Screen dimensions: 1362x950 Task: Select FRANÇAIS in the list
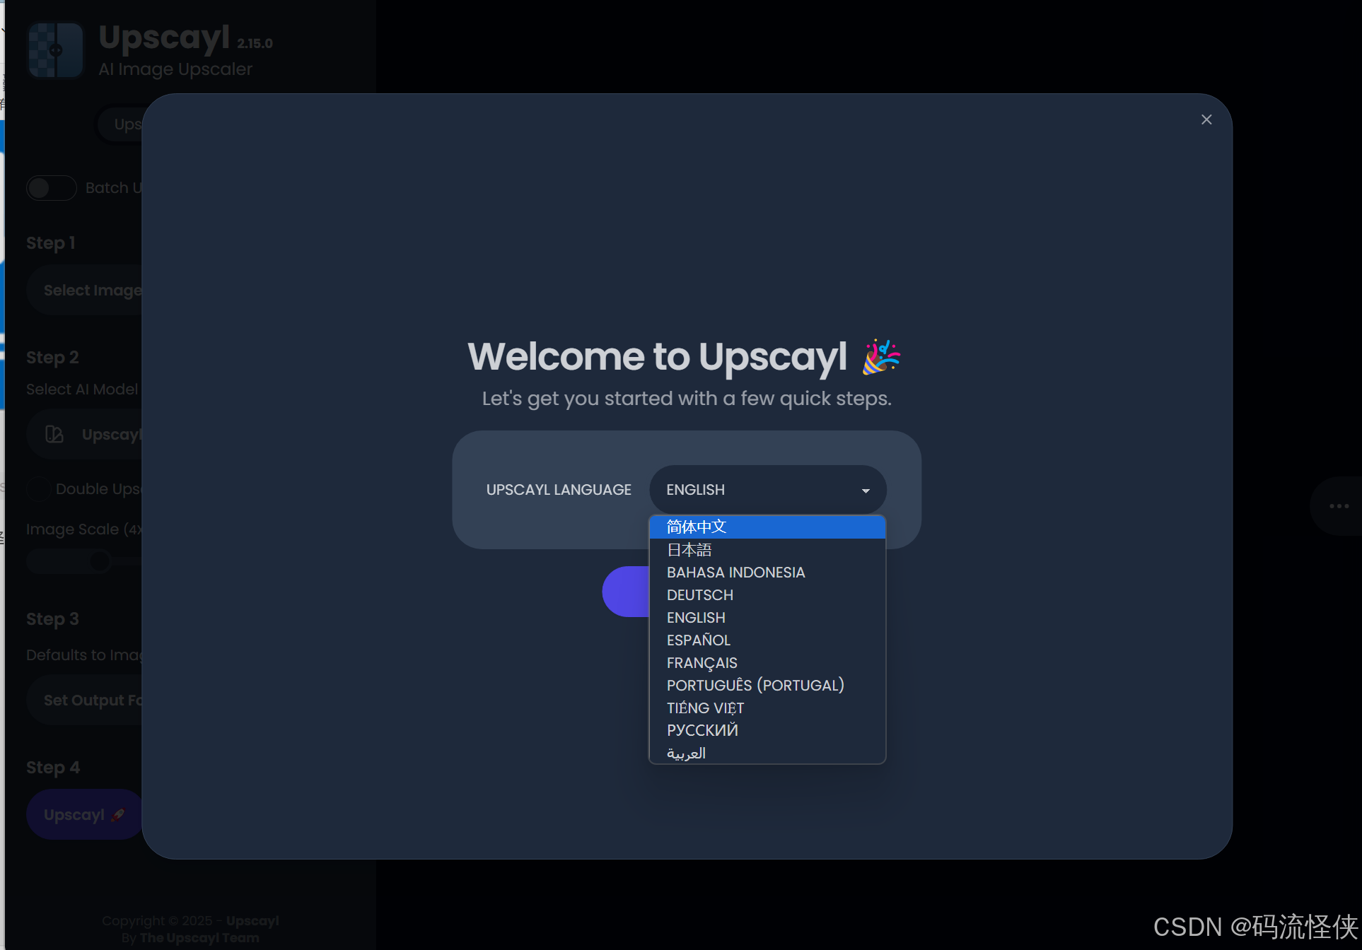(x=702, y=663)
